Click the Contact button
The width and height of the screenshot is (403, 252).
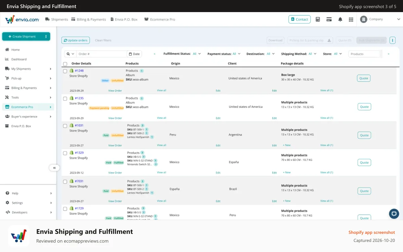[x=300, y=19]
